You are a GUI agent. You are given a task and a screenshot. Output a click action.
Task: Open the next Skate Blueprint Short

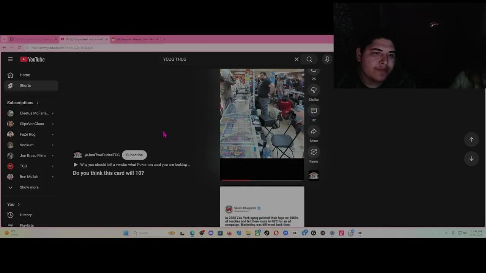point(262,207)
